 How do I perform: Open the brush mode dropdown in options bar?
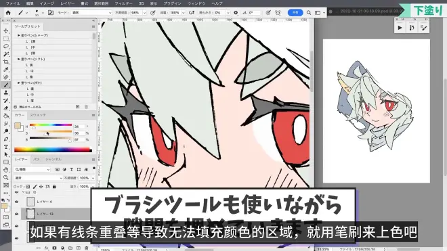coord(91,13)
